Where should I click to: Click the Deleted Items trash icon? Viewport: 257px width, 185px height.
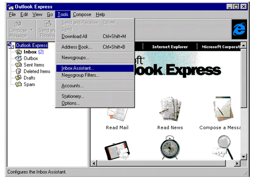tap(18, 71)
